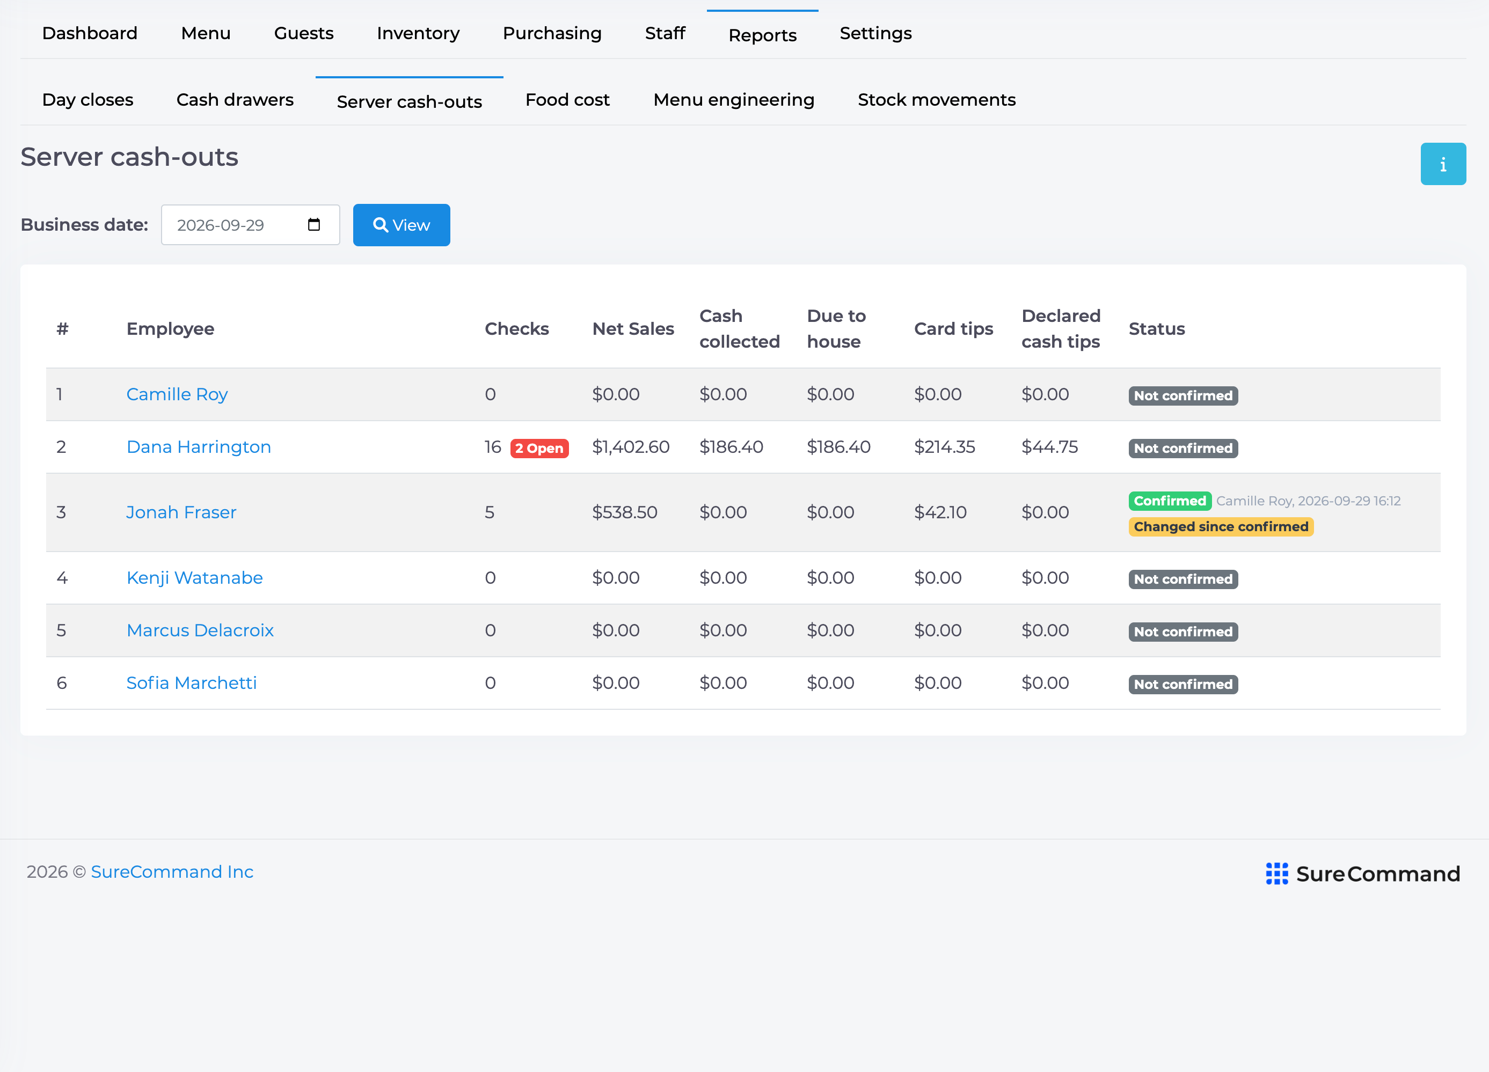
Task: Click card tips value $214.35
Action: [x=944, y=447]
